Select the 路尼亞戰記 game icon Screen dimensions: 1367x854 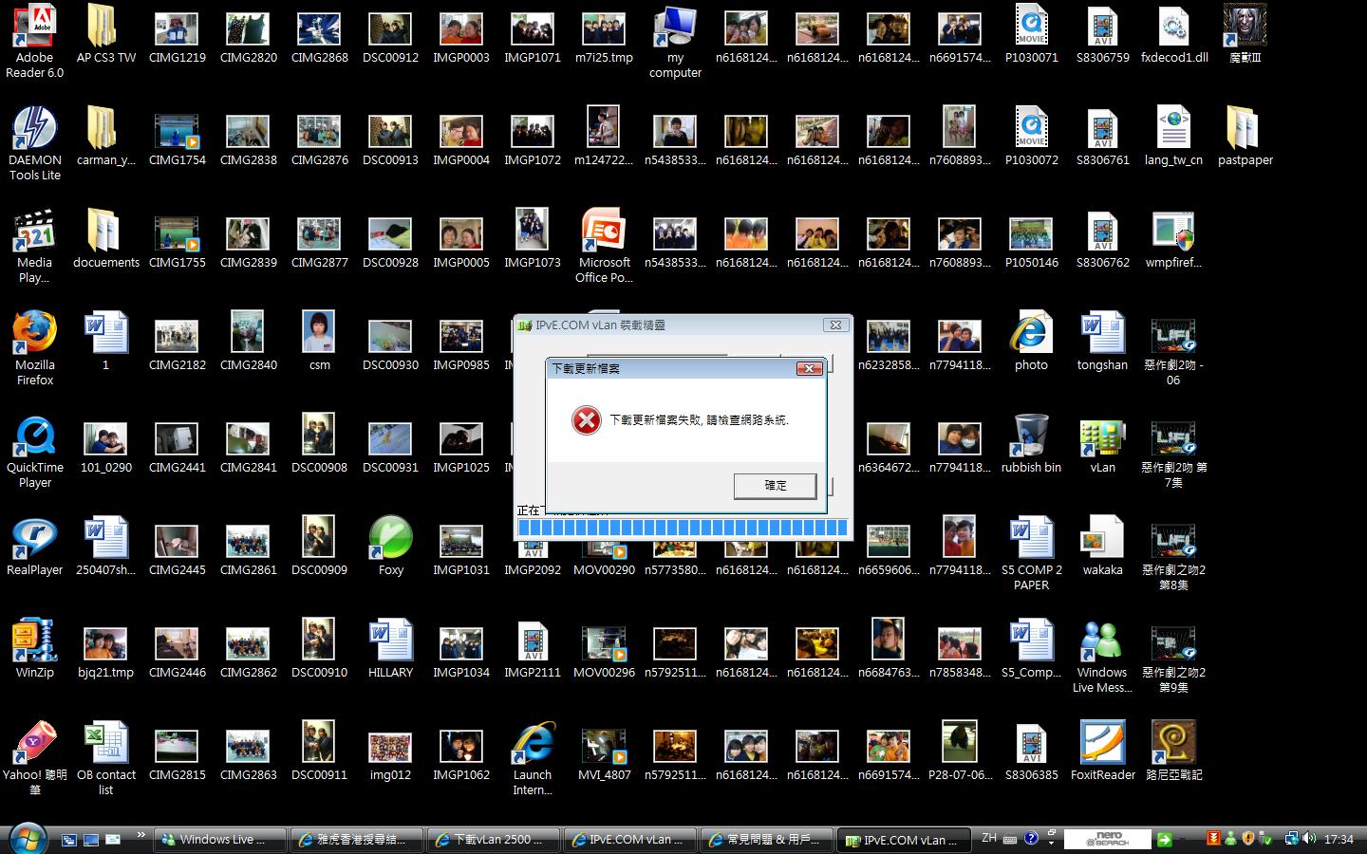point(1174,752)
